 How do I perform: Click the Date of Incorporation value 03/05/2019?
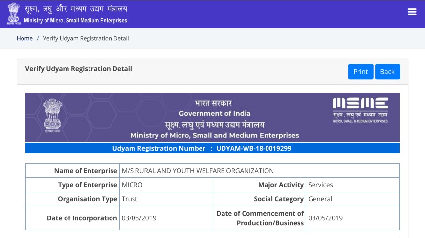point(139,218)
